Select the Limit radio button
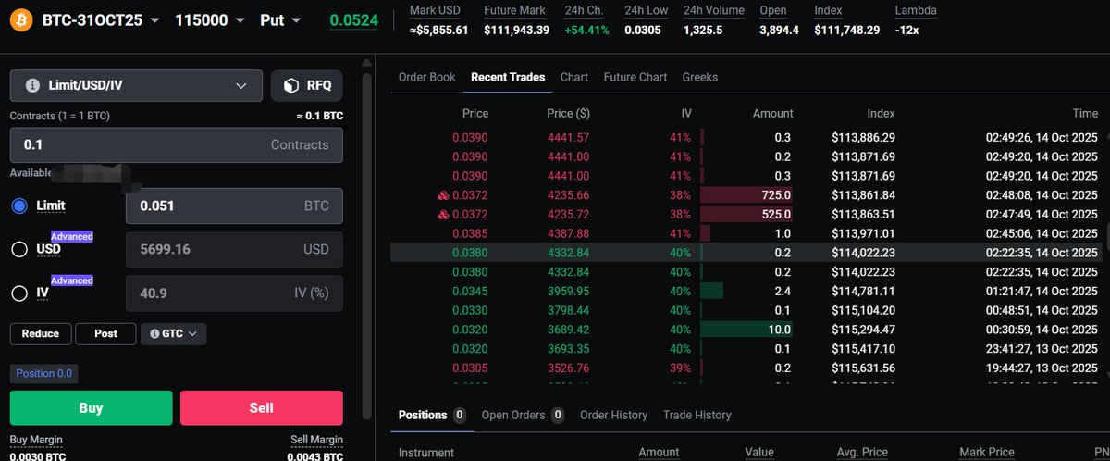 coord(19,206)
